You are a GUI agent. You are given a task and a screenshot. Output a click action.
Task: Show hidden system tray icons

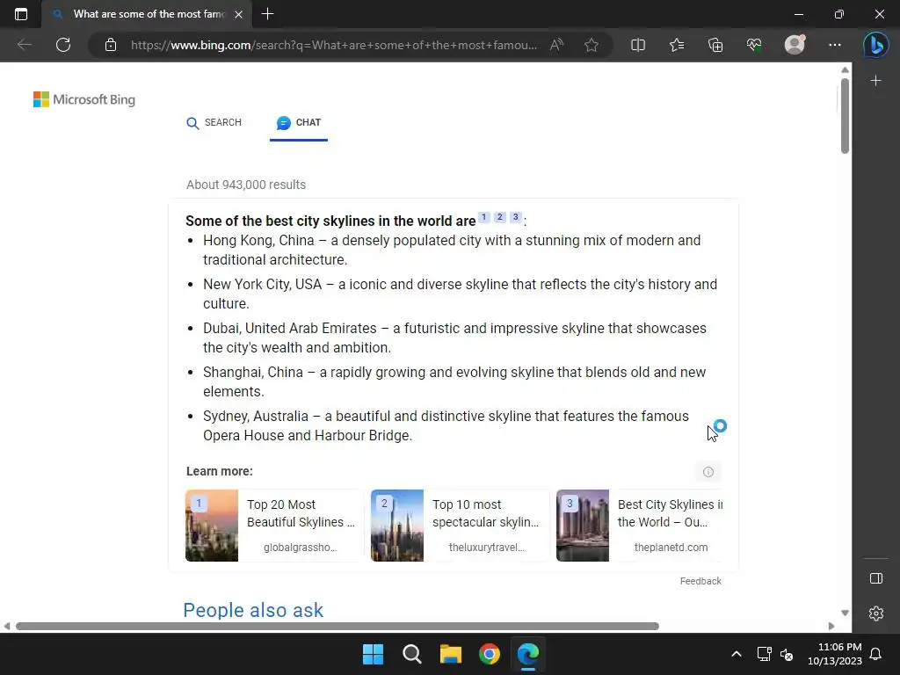point(737,654)
